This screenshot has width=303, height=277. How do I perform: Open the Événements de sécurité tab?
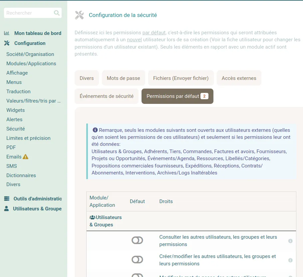click(107, 96)
